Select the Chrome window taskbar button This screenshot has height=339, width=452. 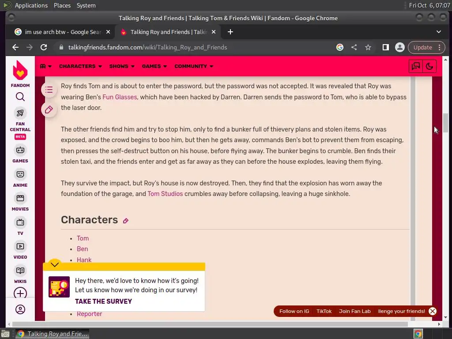[52, 334]
